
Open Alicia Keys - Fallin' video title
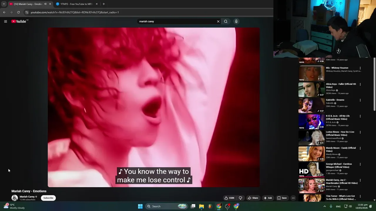pyautogui.click(x=341, y=86)
